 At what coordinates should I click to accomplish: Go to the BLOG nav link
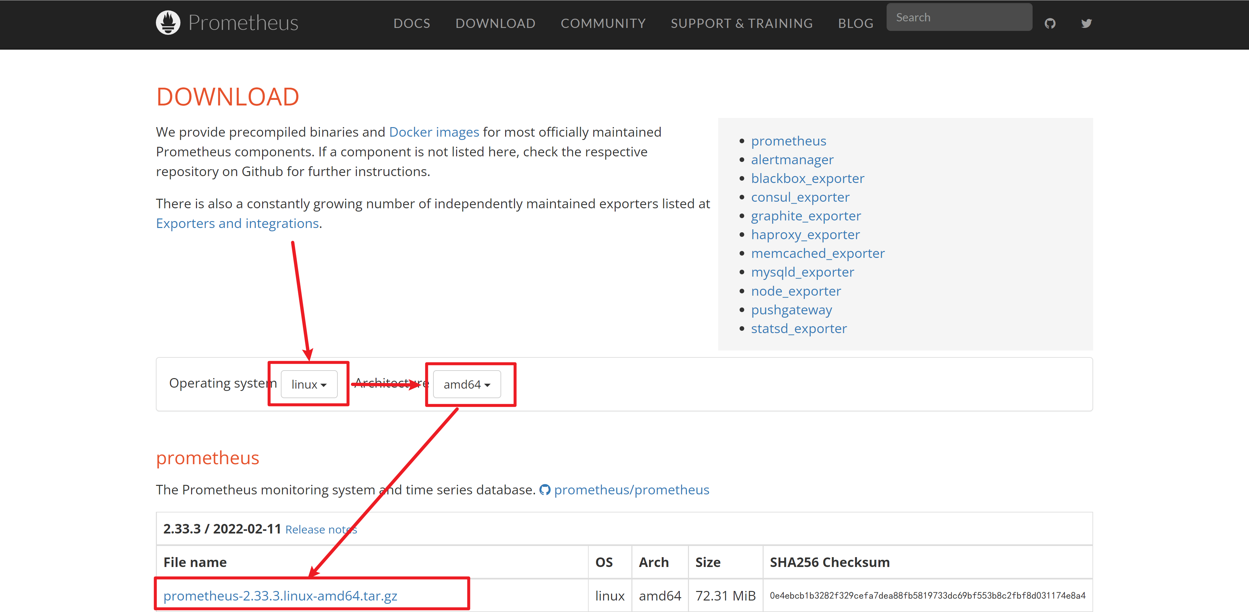click(855, 23)
